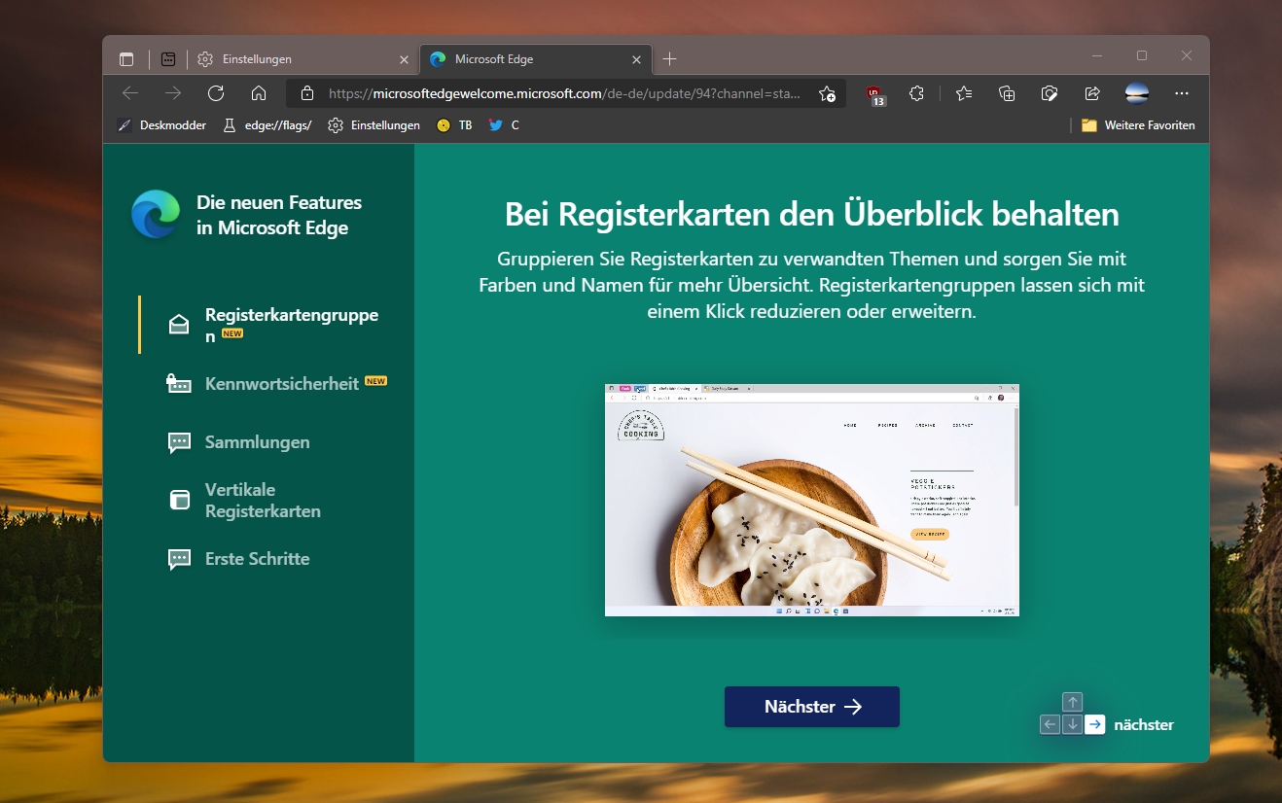Open the Settings and more menu

[1182, 93]
